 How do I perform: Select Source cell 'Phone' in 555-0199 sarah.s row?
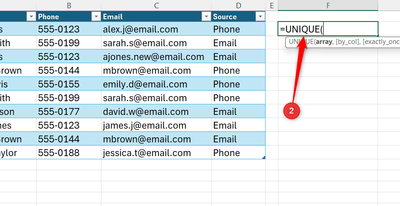pyautogui.click(x=238, y=98)
